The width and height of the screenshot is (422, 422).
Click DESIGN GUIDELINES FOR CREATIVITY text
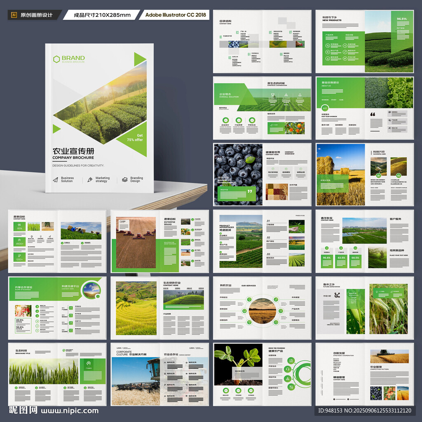78,166
